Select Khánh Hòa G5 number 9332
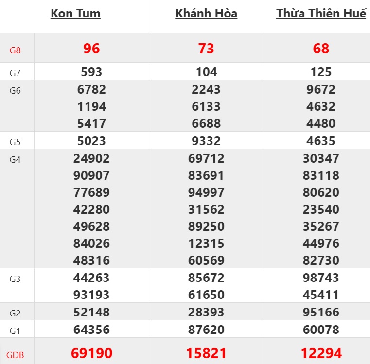The width and height of the screenshot is (370, 364). 206,141
